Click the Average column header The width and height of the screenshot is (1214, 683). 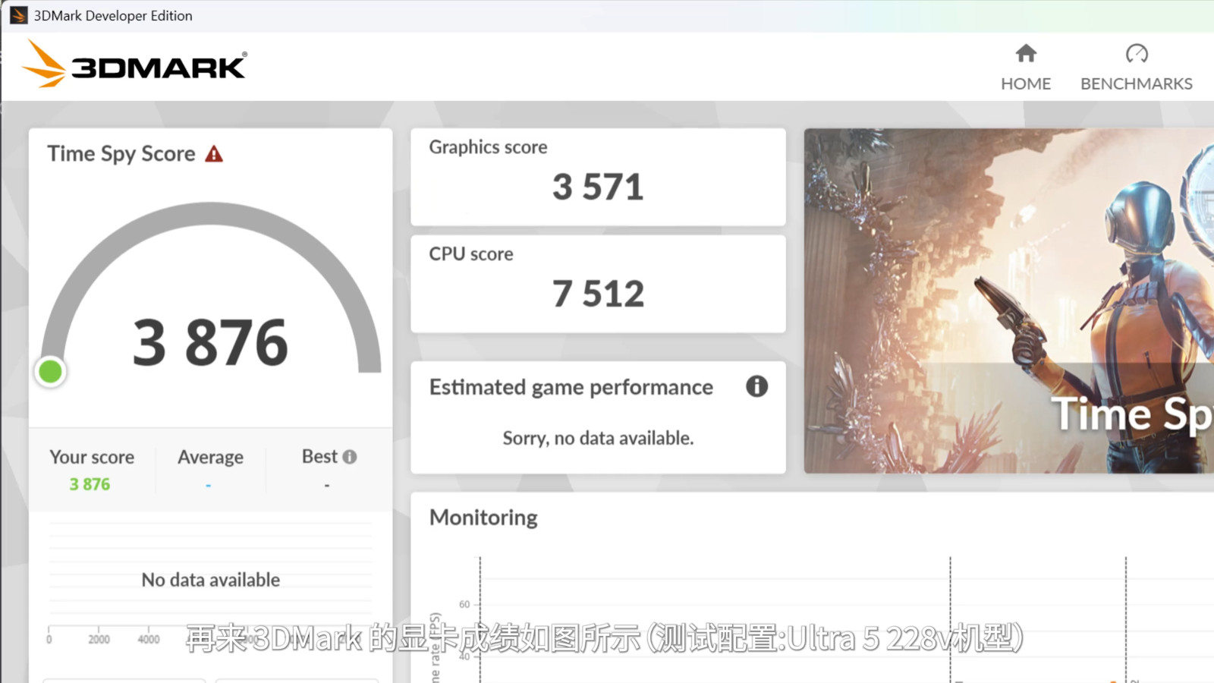tap(210, 457)
